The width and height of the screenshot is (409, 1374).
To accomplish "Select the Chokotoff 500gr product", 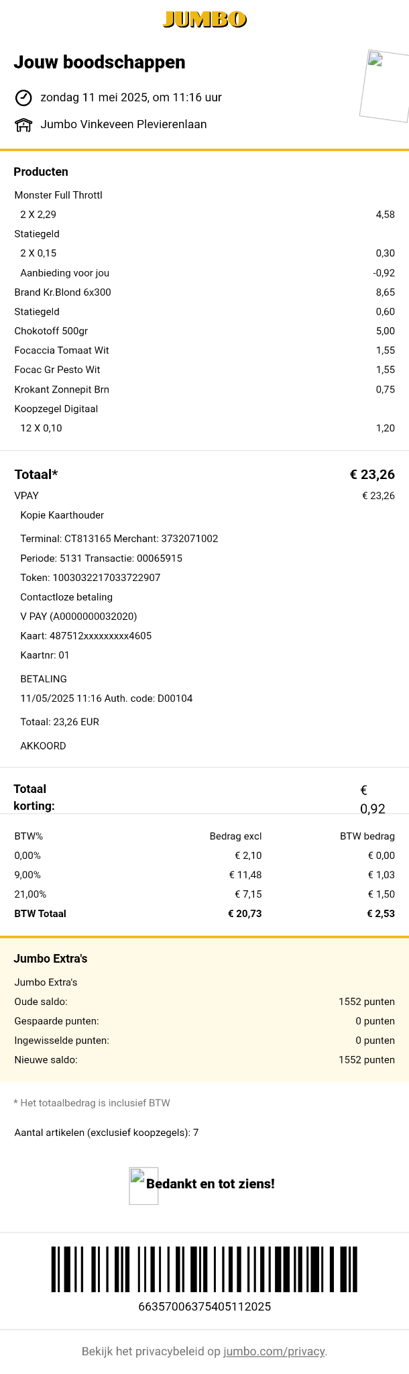I will coord(51,331).
